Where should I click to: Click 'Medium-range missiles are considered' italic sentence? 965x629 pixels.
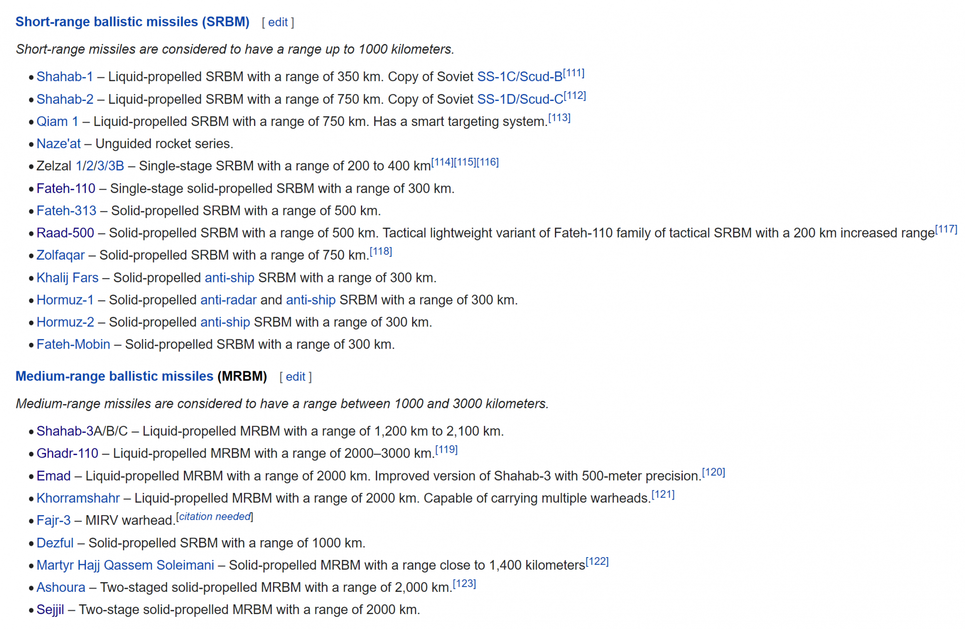click(x=282, y=404)
